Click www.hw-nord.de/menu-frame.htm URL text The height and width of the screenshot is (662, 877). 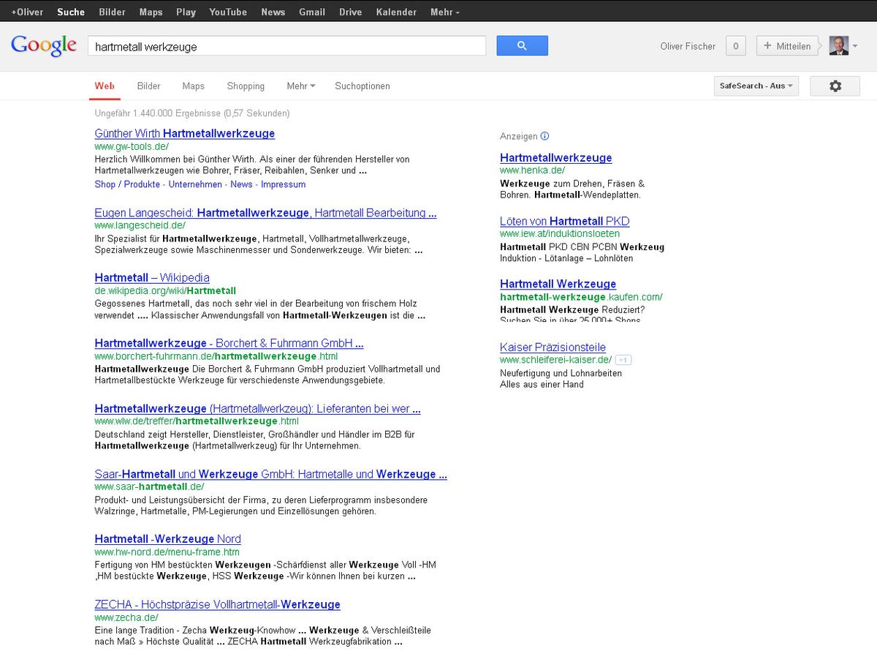click(167, 552)
